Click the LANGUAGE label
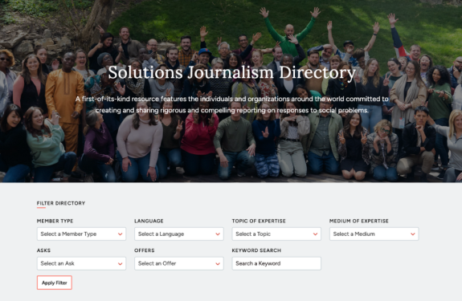 click(149, 221)
